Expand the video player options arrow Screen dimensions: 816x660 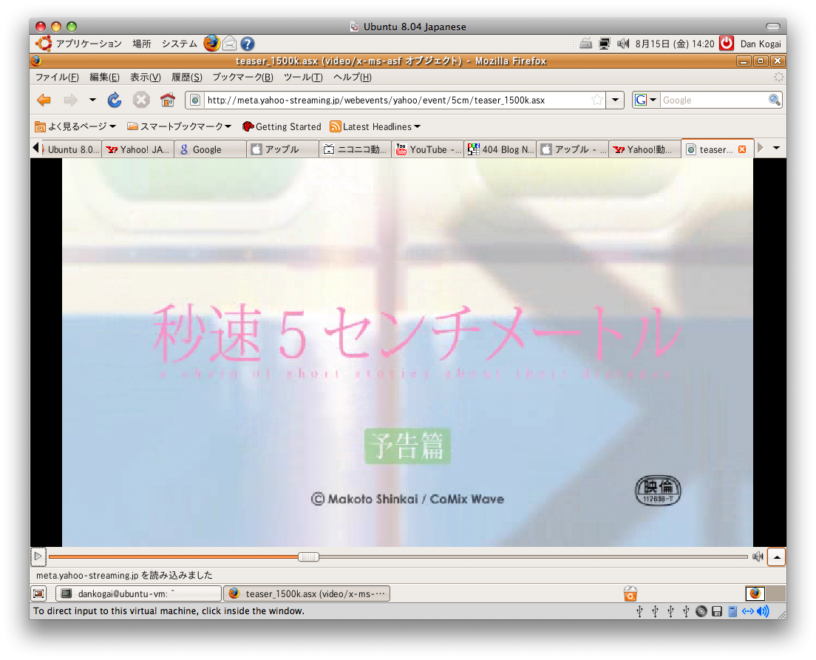point(776,557)
